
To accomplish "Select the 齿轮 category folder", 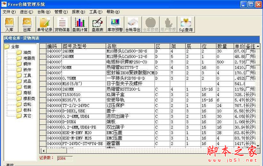I will coord(27,105).
